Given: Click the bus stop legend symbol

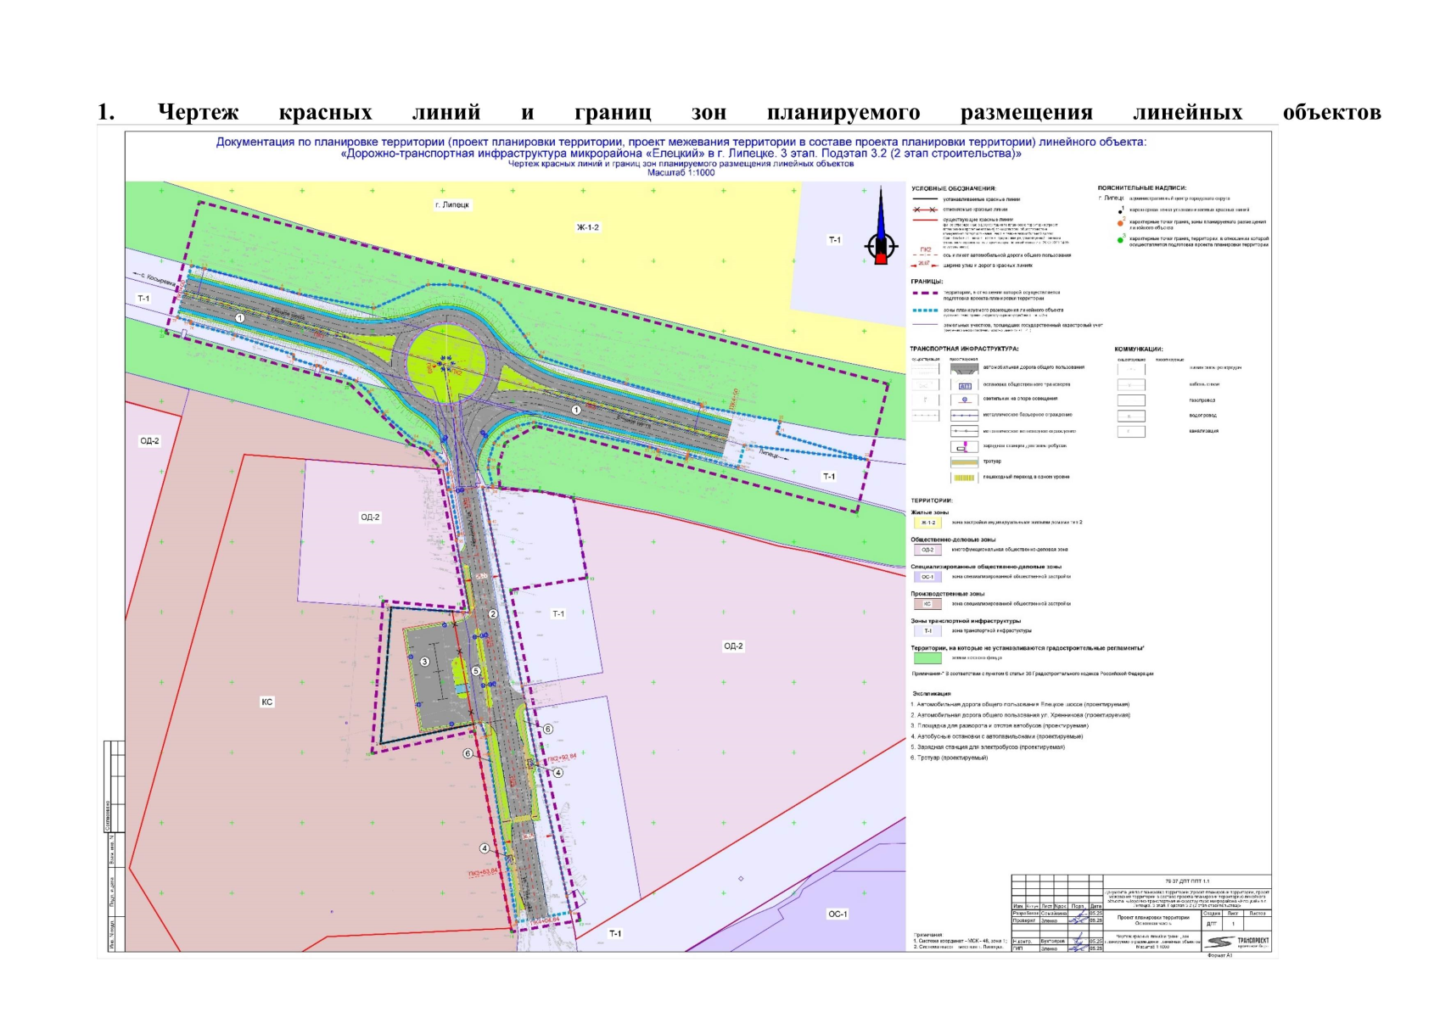Looking at the screenshot, I should (x=964, y=384).
